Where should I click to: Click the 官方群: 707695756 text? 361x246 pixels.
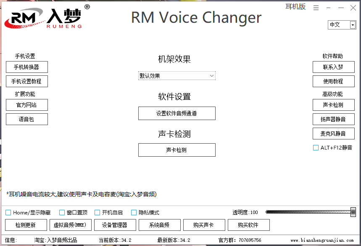pos(240,240)
